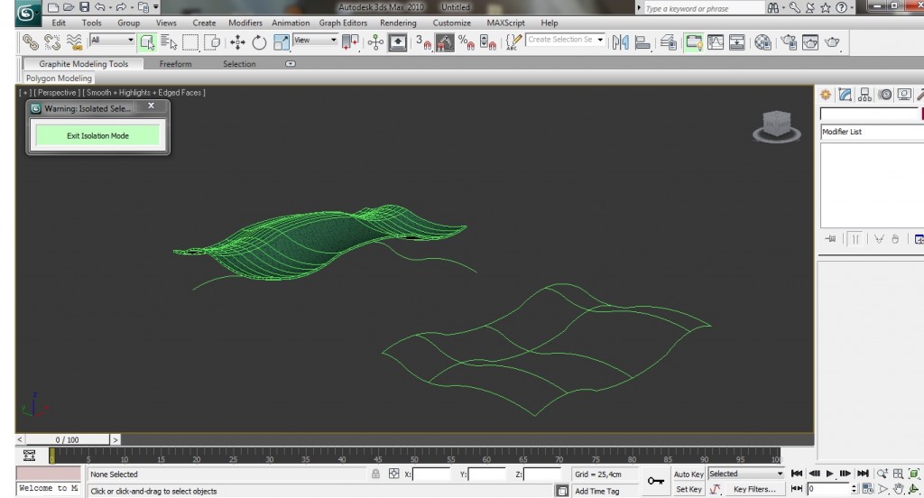Image resolution: width=924 pixels, height=498 pixels.
Task: Open the reference coordinate system 'View' dropdown
Action: (315, 40)
